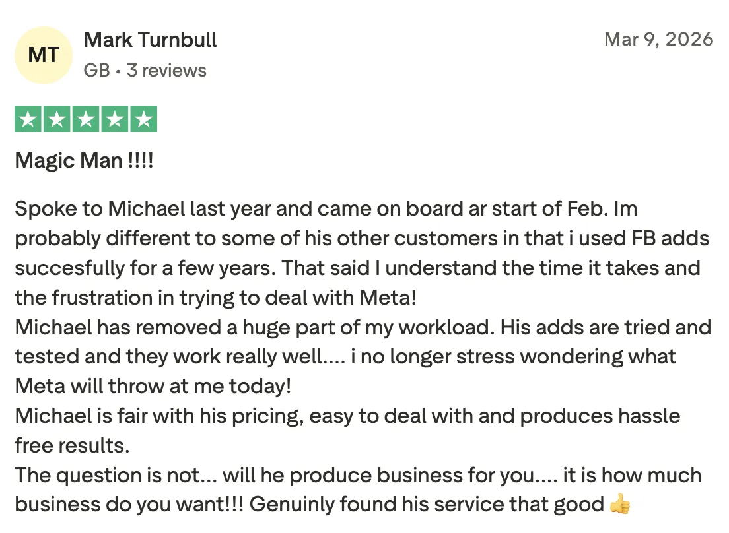729x533 pixels.
Task: Click the MT reviewer avatar circle
Action: coord(43,55)
